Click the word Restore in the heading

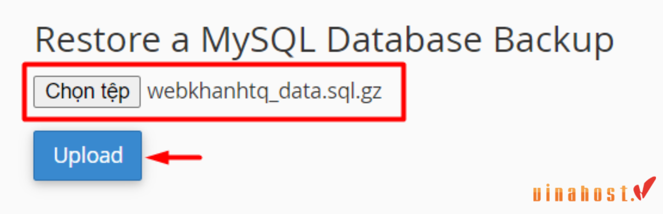(98, 40)
